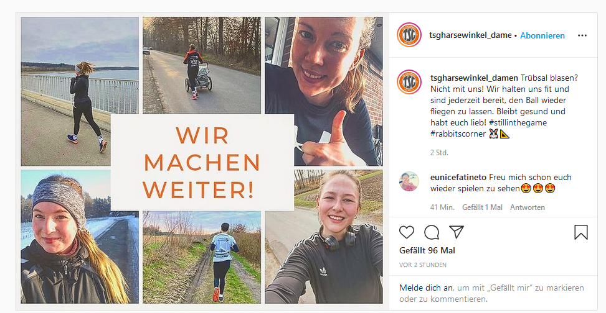606x313 pixels.
Task: Share the post via paper plane icon
Action: pyautogui.click(x=457, y=232)
